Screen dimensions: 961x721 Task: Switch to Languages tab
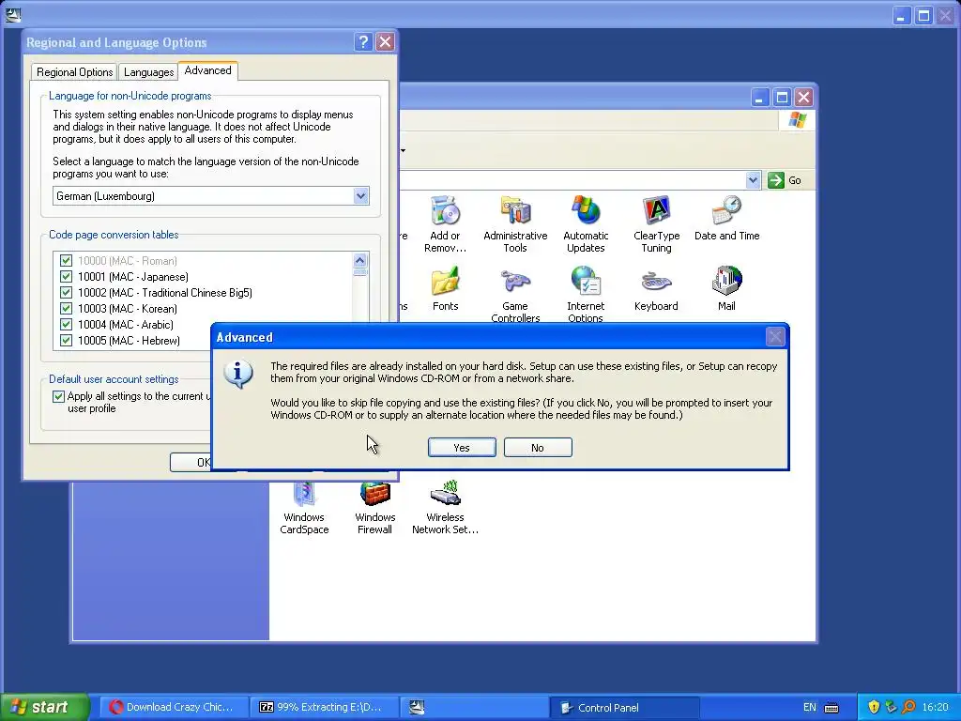point(149,71)
